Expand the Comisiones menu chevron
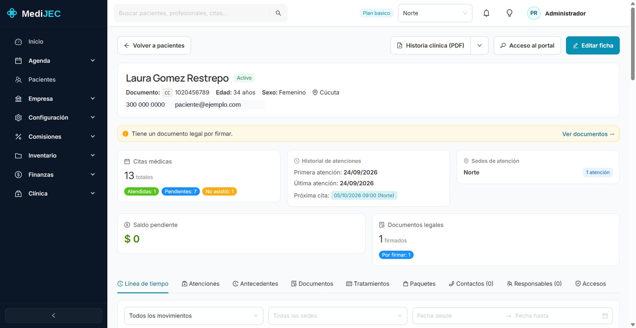636x328 pixels. (x=93, y=136)
